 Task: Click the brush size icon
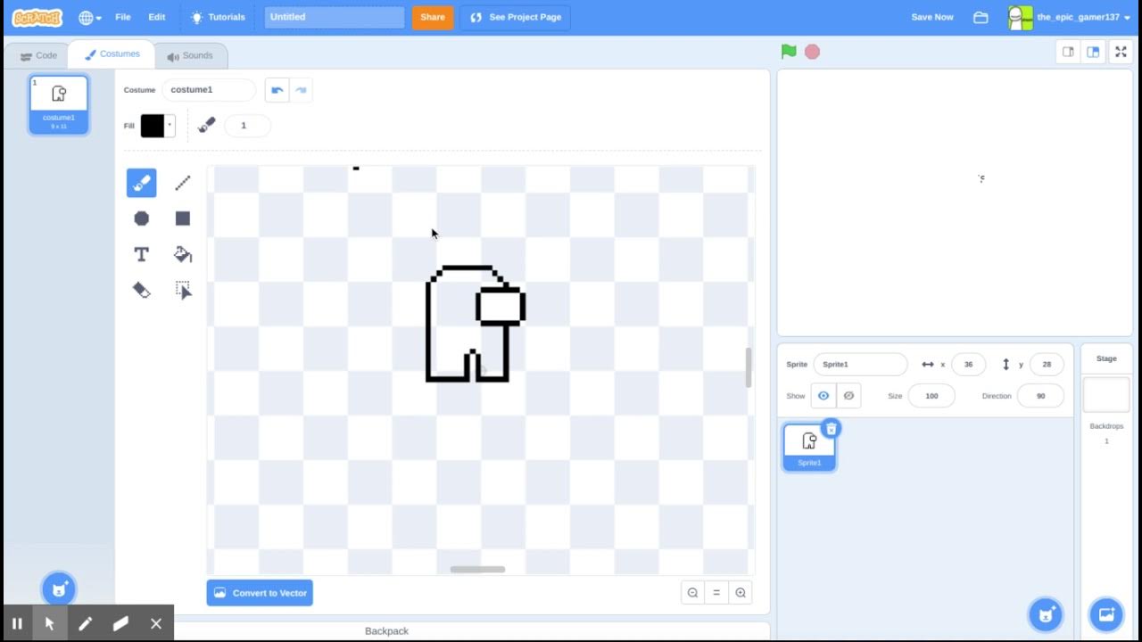(x=207, y=126)
